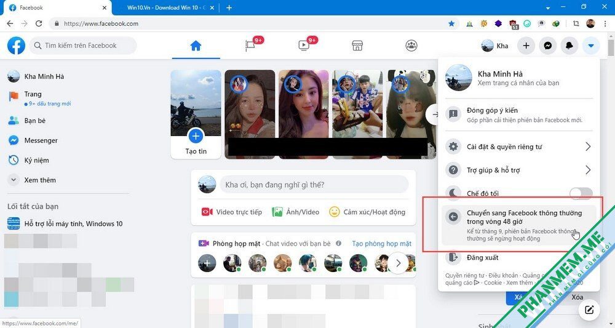Screen dimensions: 615x328
Task: Select Chuyển sang Facebook thông thường option
Action: pyautogui.click(x=518, y=225)
